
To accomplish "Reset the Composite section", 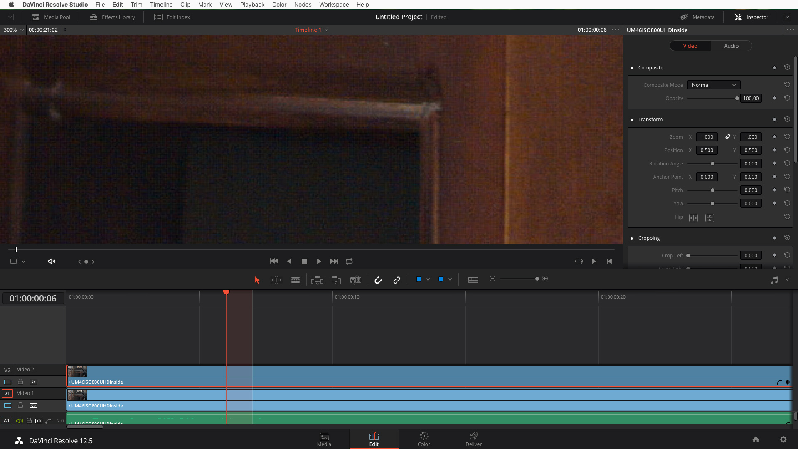I will (787, 67).
